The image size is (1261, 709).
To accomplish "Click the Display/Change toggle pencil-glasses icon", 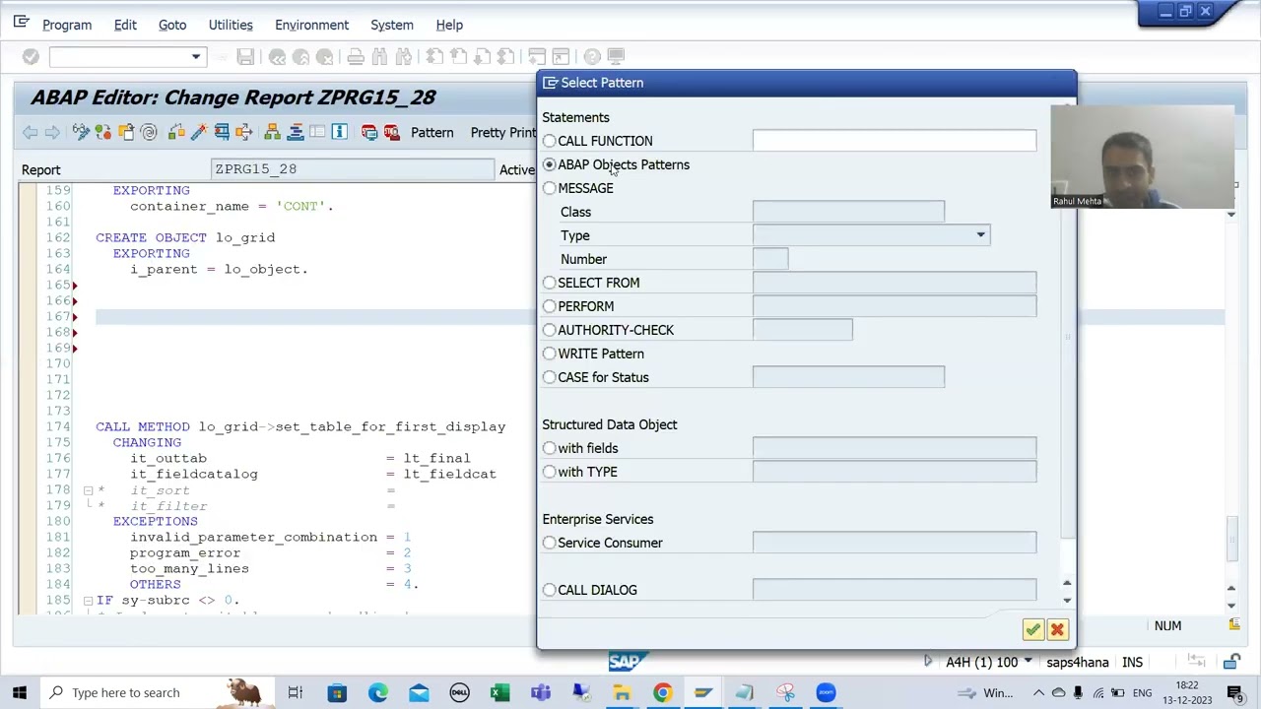I will (80, 132).
